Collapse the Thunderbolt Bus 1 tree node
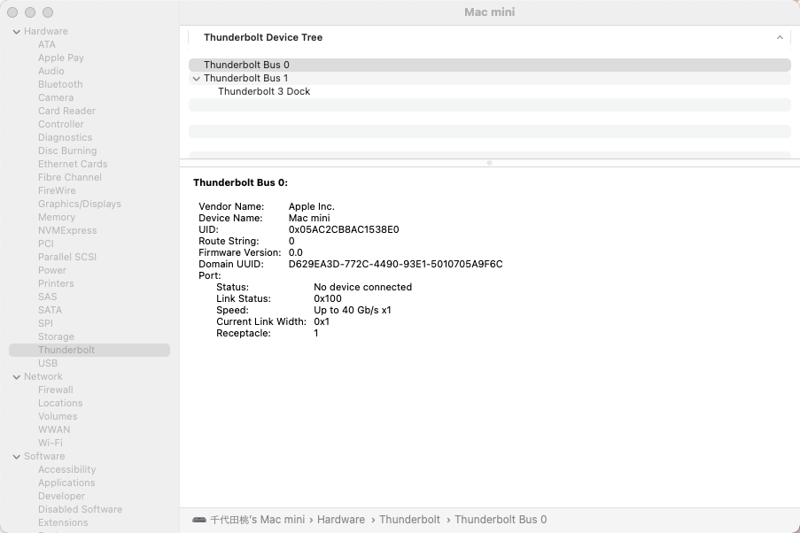Image resolution: width=800 pixels, height=533 pixels. [x=196, y=79]
